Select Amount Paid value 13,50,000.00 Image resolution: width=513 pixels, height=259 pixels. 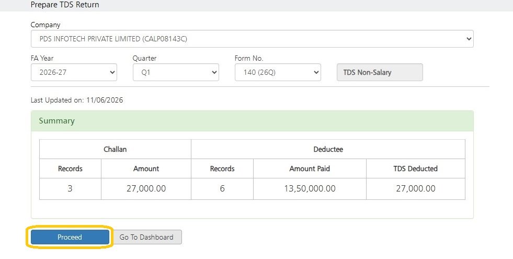pos(310,188)
